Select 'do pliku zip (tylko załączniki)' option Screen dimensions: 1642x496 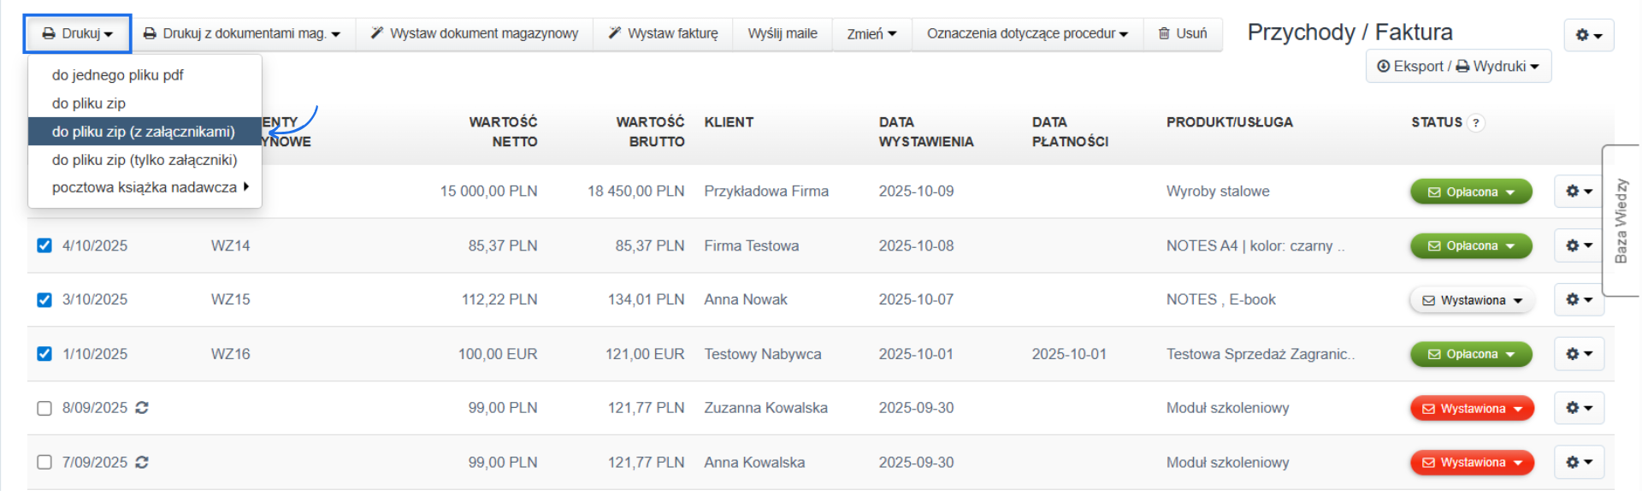tap(145, 160)
